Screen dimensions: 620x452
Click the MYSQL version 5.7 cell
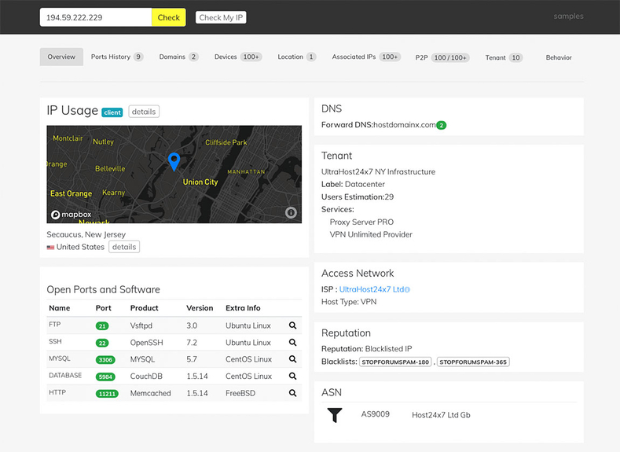pos(192,359)
